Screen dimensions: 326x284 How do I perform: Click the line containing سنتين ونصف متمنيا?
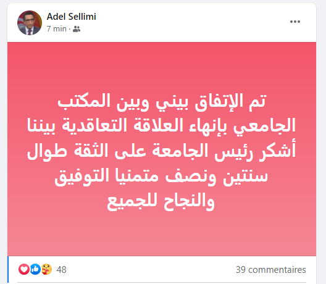pos(161,177)
